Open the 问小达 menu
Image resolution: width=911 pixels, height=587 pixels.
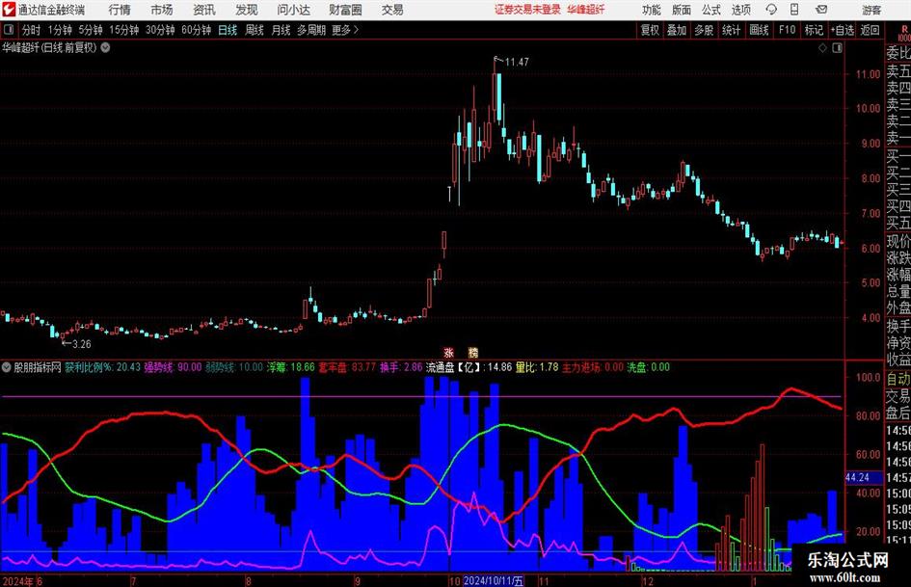pyautogui.click(x=293, y=10)
